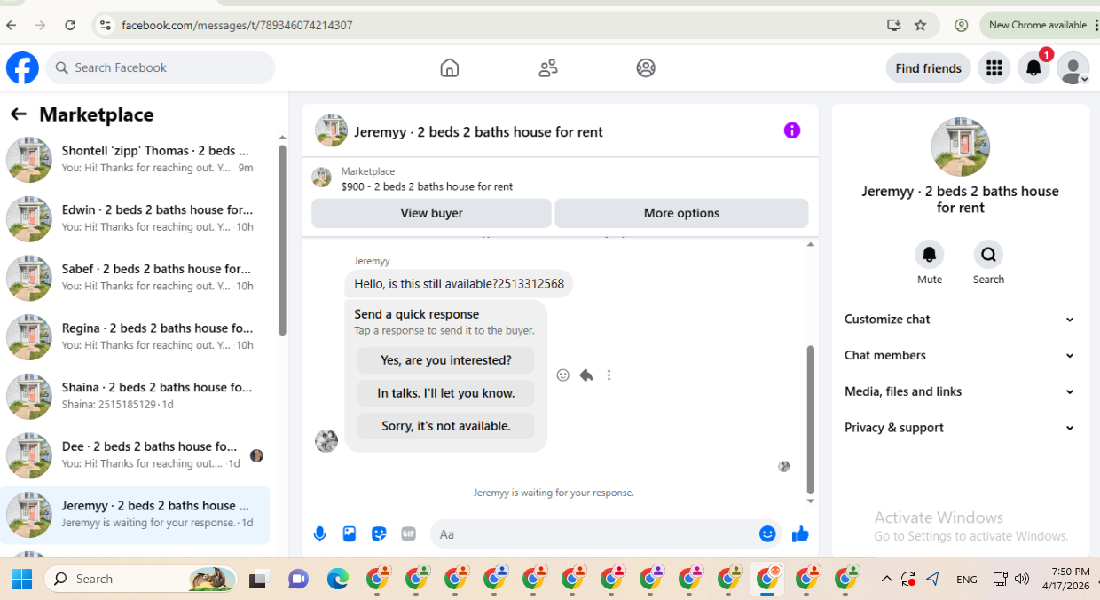Expand Media, files and links section
The height and width of the screenshot is (600, 1100).
coord(960,391)
